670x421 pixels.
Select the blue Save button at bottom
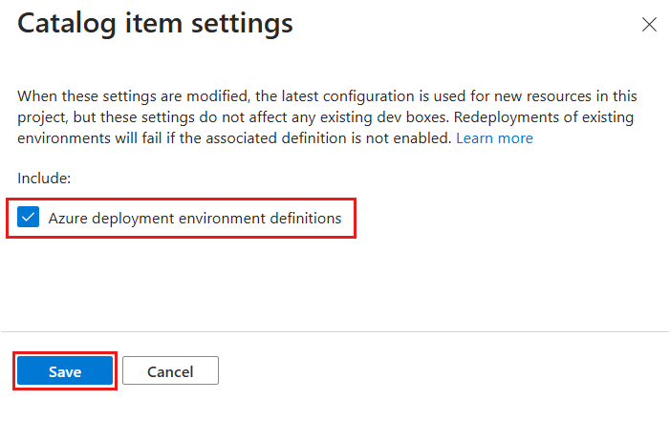pos(65,371)
